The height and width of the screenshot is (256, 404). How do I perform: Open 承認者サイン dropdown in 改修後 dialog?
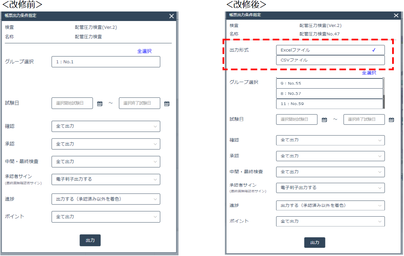pyautogui.click(x=330, y=188)
